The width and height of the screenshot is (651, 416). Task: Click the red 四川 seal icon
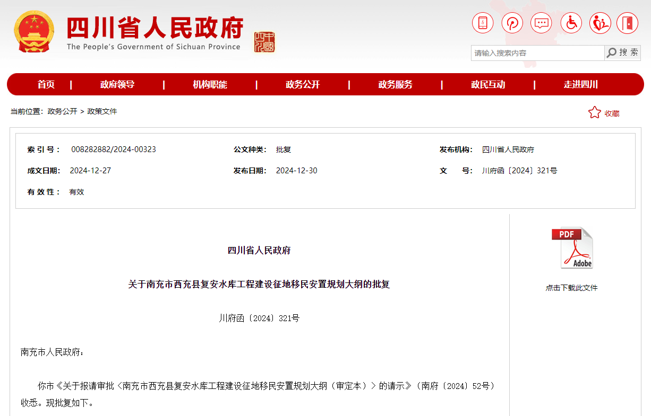[264, 42]
